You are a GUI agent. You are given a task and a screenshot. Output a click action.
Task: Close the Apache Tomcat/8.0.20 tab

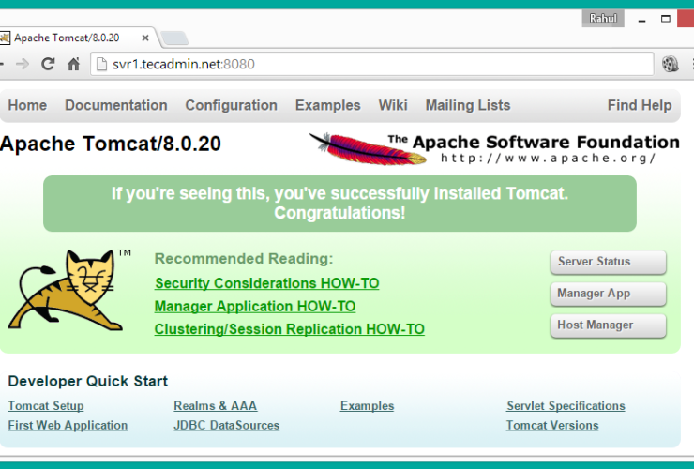(x=147, y=38)
